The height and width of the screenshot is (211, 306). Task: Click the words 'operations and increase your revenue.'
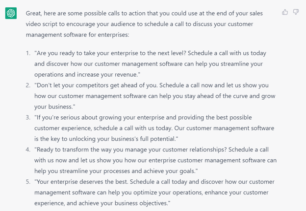(x=86, y=74)
